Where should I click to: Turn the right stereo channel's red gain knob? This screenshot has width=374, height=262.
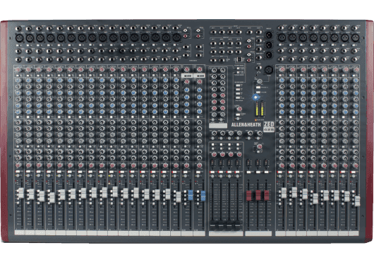pos(200,70)
